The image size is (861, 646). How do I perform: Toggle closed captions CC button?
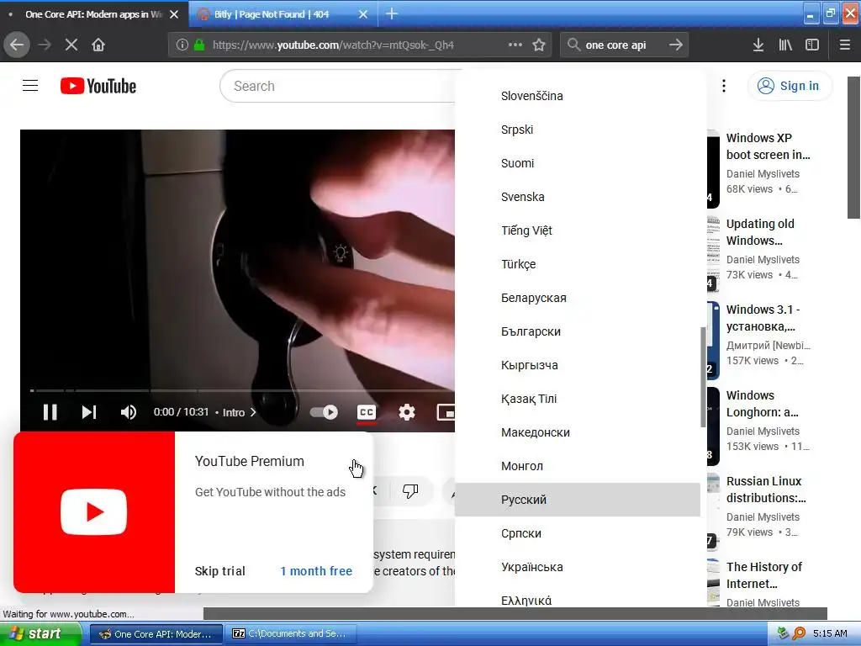(x=367, y=412)
